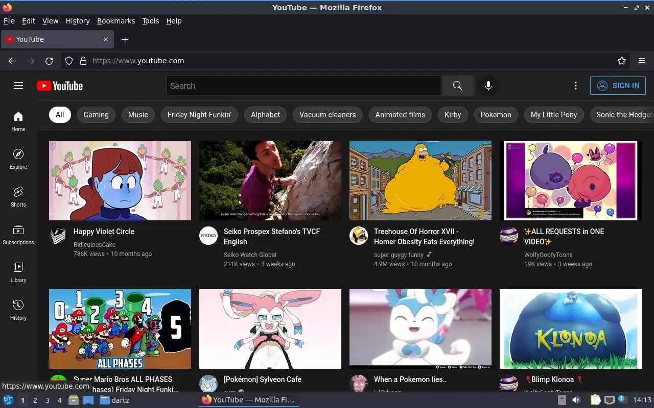Open Subscriptions in the sidebar
This screenshot has width=654, height=408.
(x=18, y=235)
